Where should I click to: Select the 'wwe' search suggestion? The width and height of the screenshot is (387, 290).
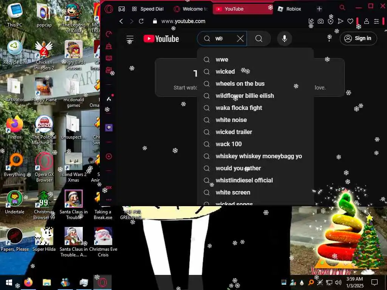255,59
